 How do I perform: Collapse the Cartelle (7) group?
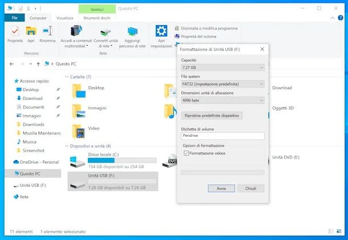(x=67, y=77)
